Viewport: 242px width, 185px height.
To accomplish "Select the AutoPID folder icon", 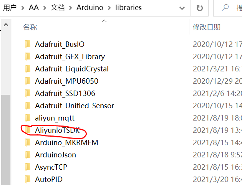I will (28, 179).
